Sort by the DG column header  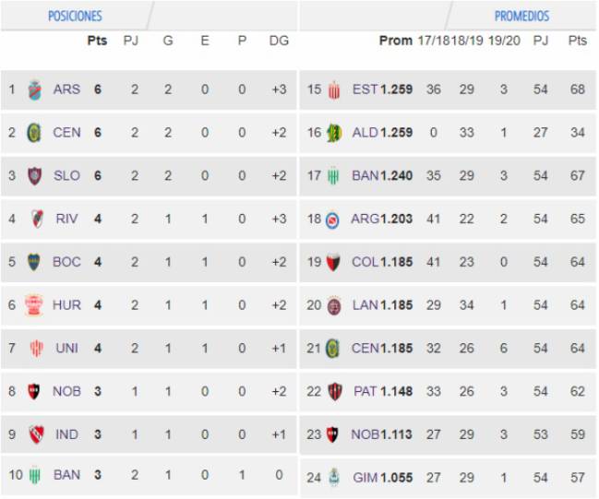(279, 41)
